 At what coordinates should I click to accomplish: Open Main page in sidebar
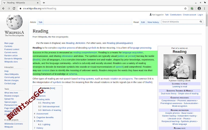(9, 43)
